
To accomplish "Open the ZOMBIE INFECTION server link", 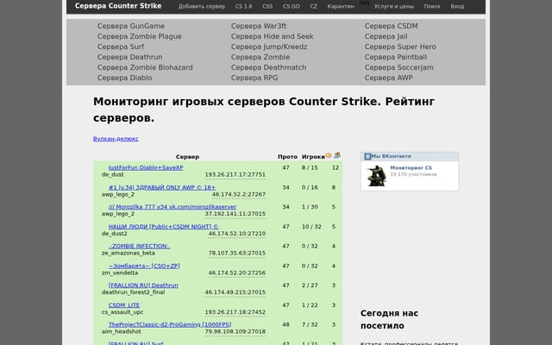I will [139, 246].
